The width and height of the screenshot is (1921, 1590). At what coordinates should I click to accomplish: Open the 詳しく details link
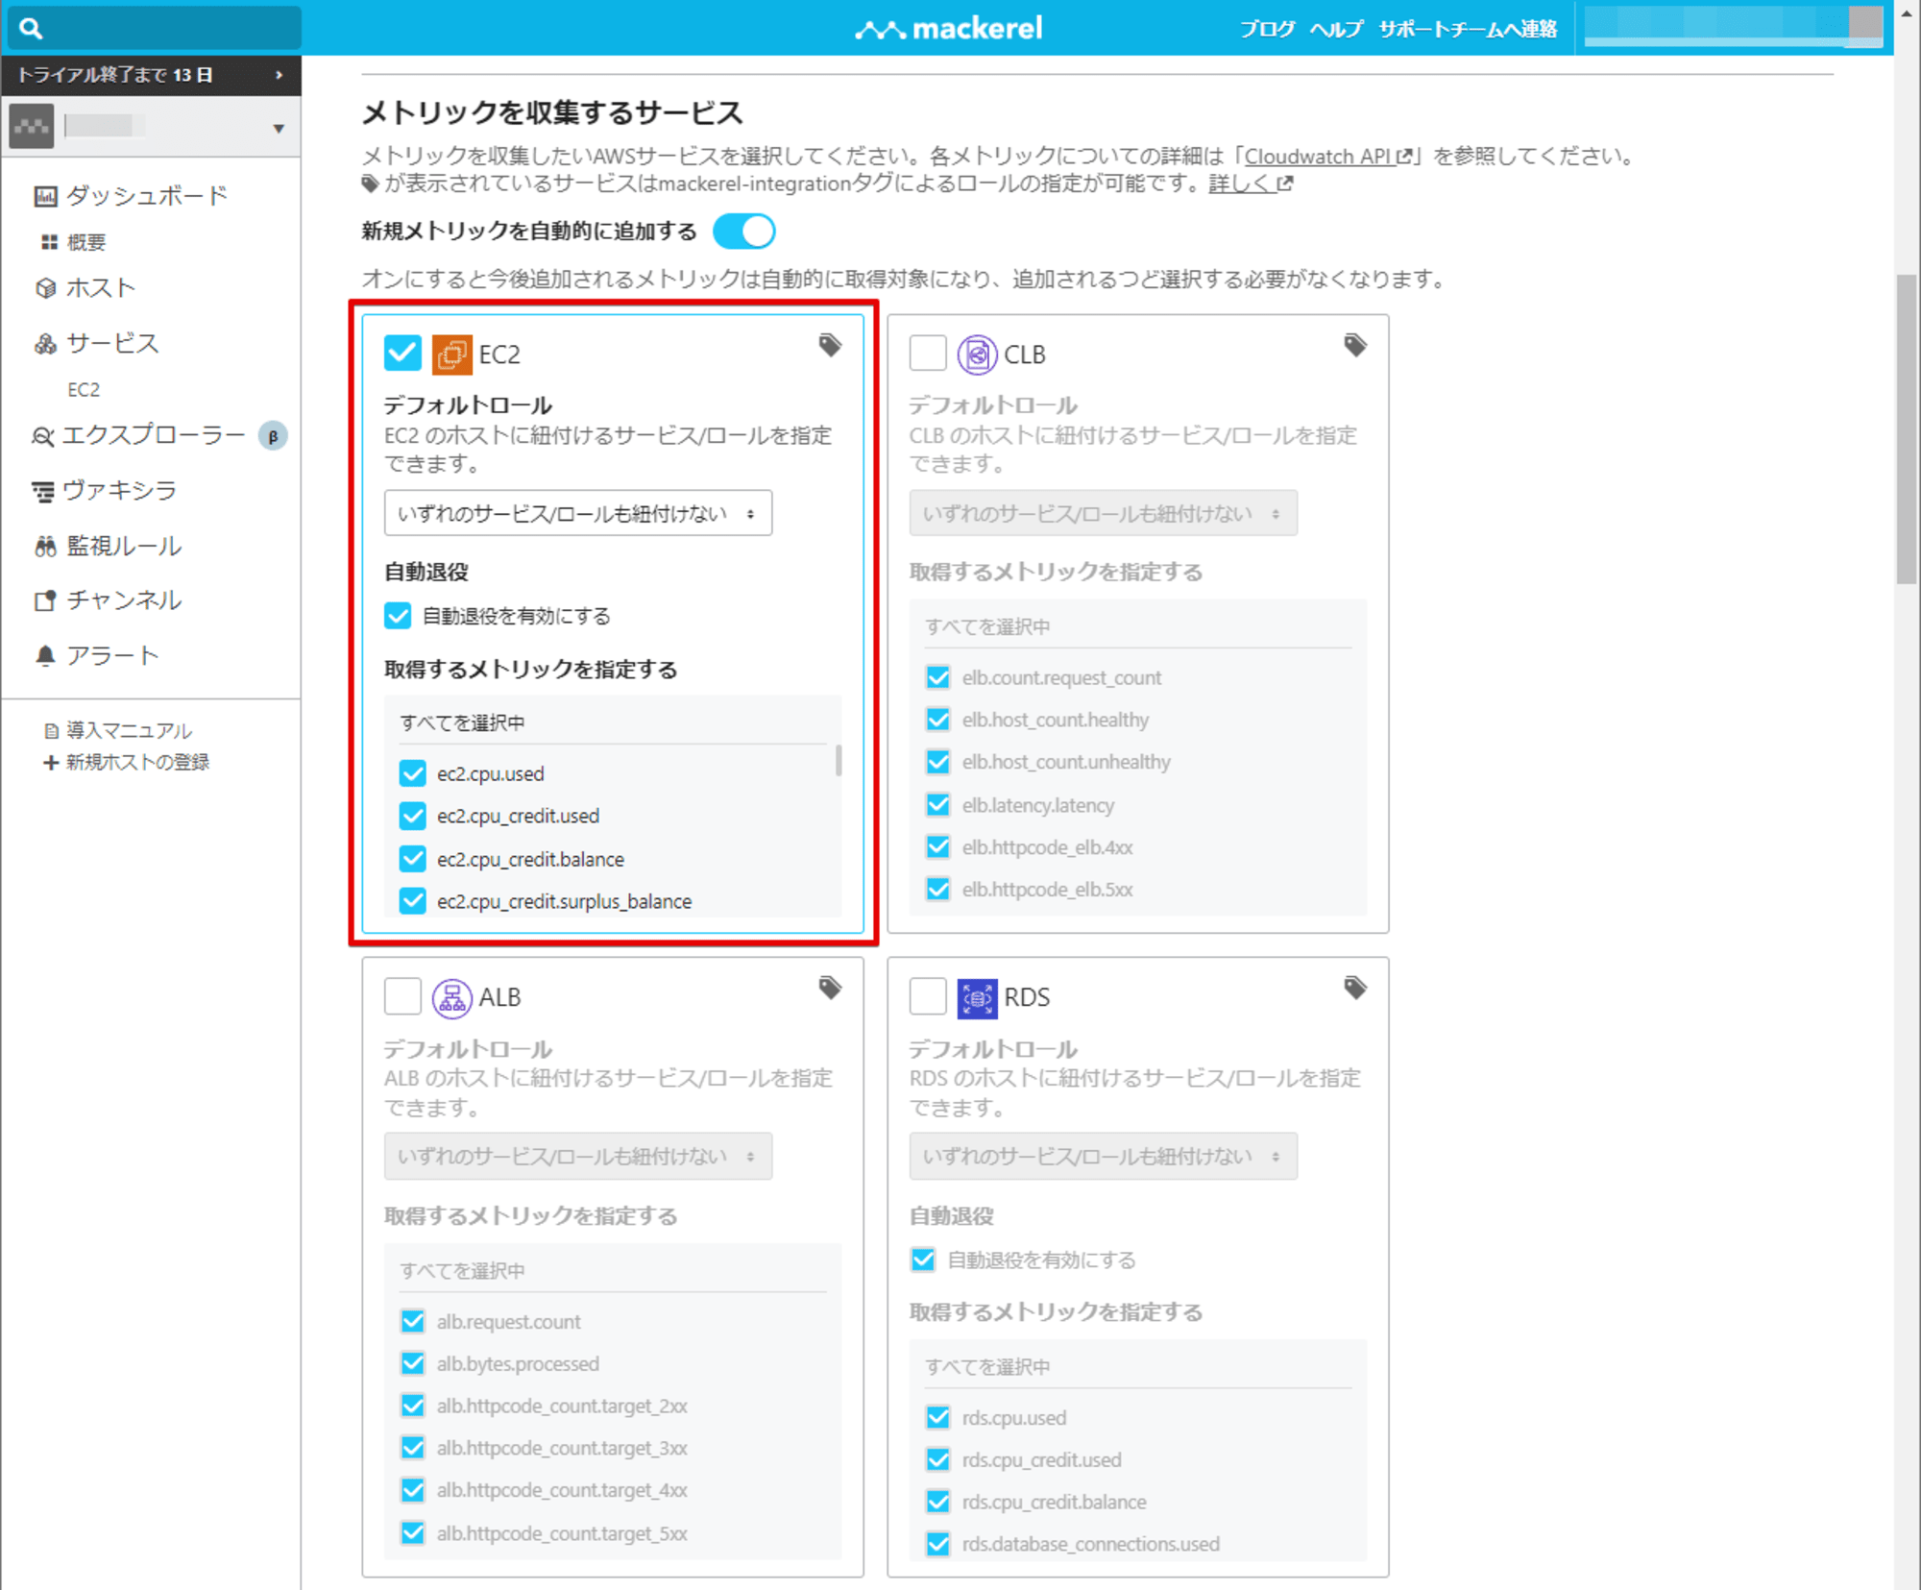click(x=1251, y=183)
